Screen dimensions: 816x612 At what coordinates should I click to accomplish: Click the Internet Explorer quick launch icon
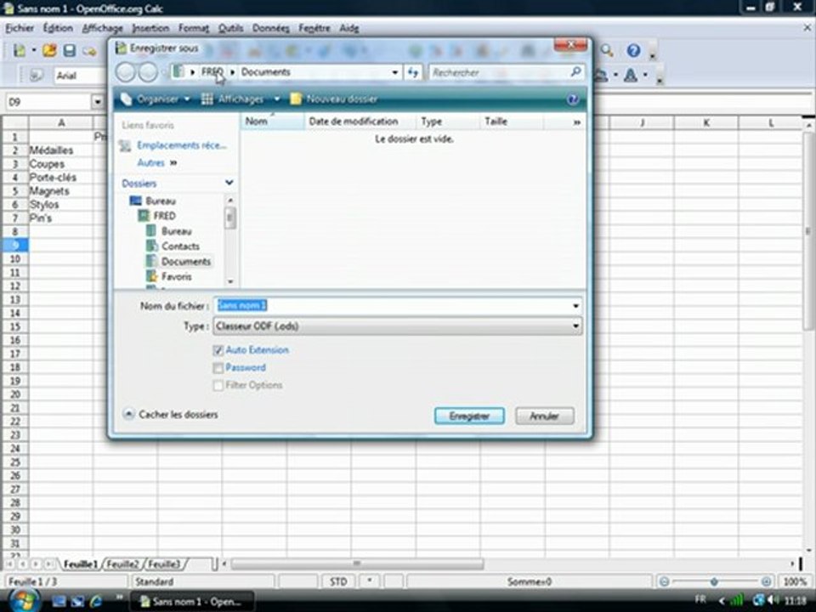click(96, 601)
